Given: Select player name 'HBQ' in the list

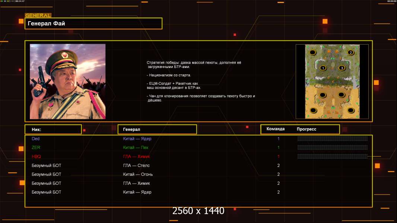Looking at the screenshot, I should (36, 156).
